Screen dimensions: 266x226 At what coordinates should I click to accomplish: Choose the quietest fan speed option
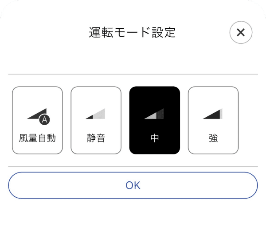(96, 120)
